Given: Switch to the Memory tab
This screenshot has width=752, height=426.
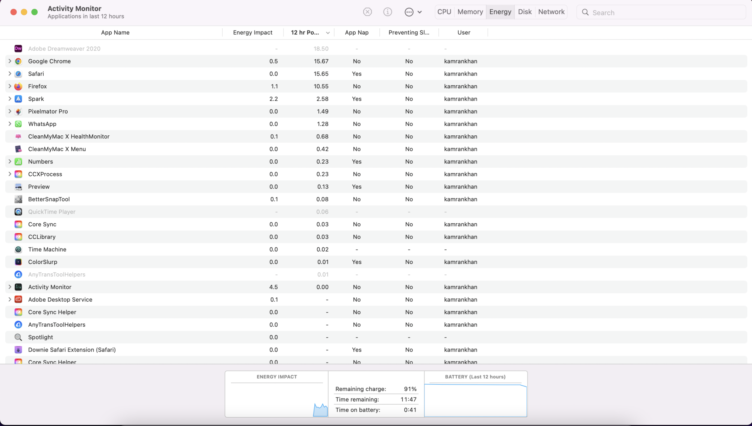Looking at the screenshot, I should coord(470,12).
